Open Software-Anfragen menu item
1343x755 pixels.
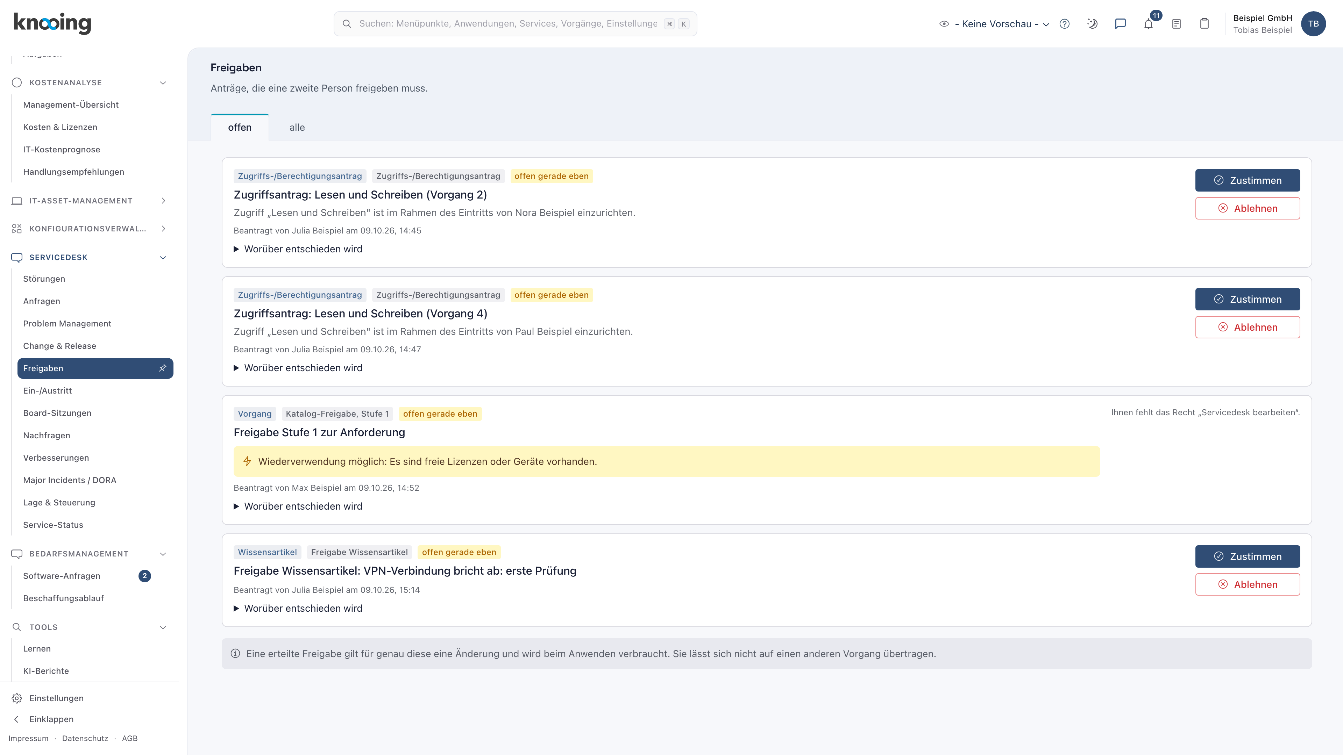[62, 576]
